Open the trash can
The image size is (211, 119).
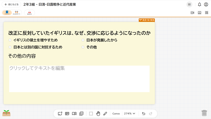tap(204, 113)
